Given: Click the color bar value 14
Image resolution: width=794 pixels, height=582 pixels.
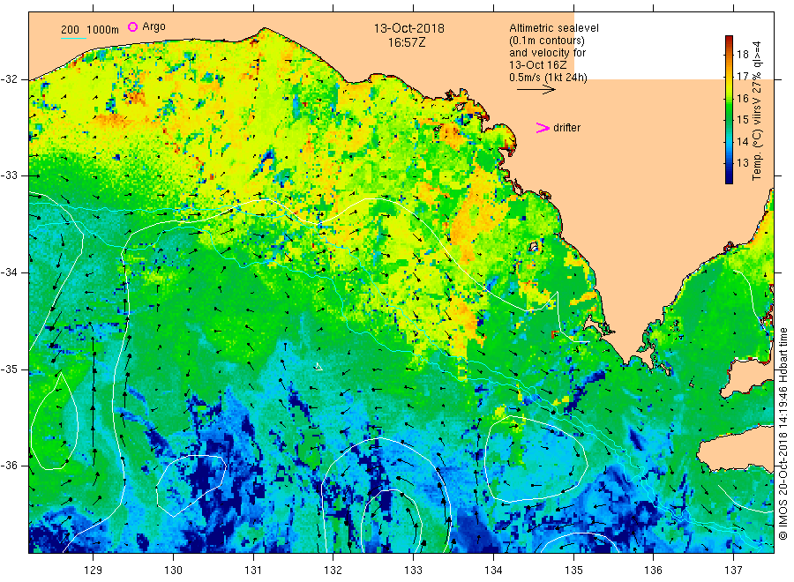Looking at the screenshot, I should tap(742, 141).
